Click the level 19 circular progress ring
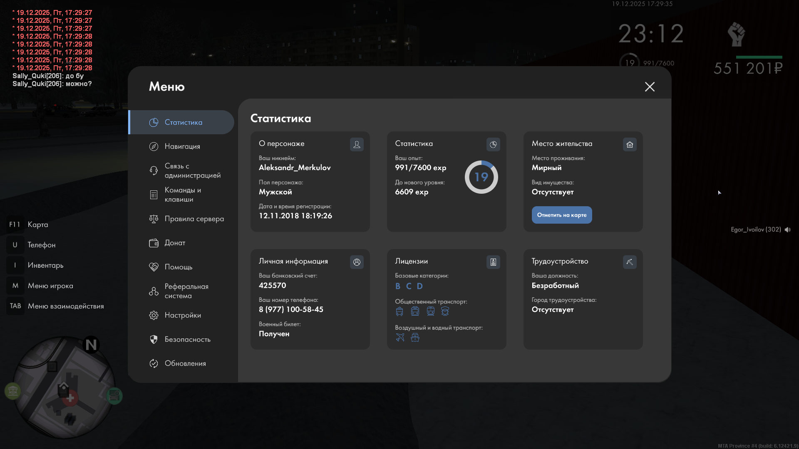Image resolution: width=799 pixels, height=449 pixels. click(481, 177)
